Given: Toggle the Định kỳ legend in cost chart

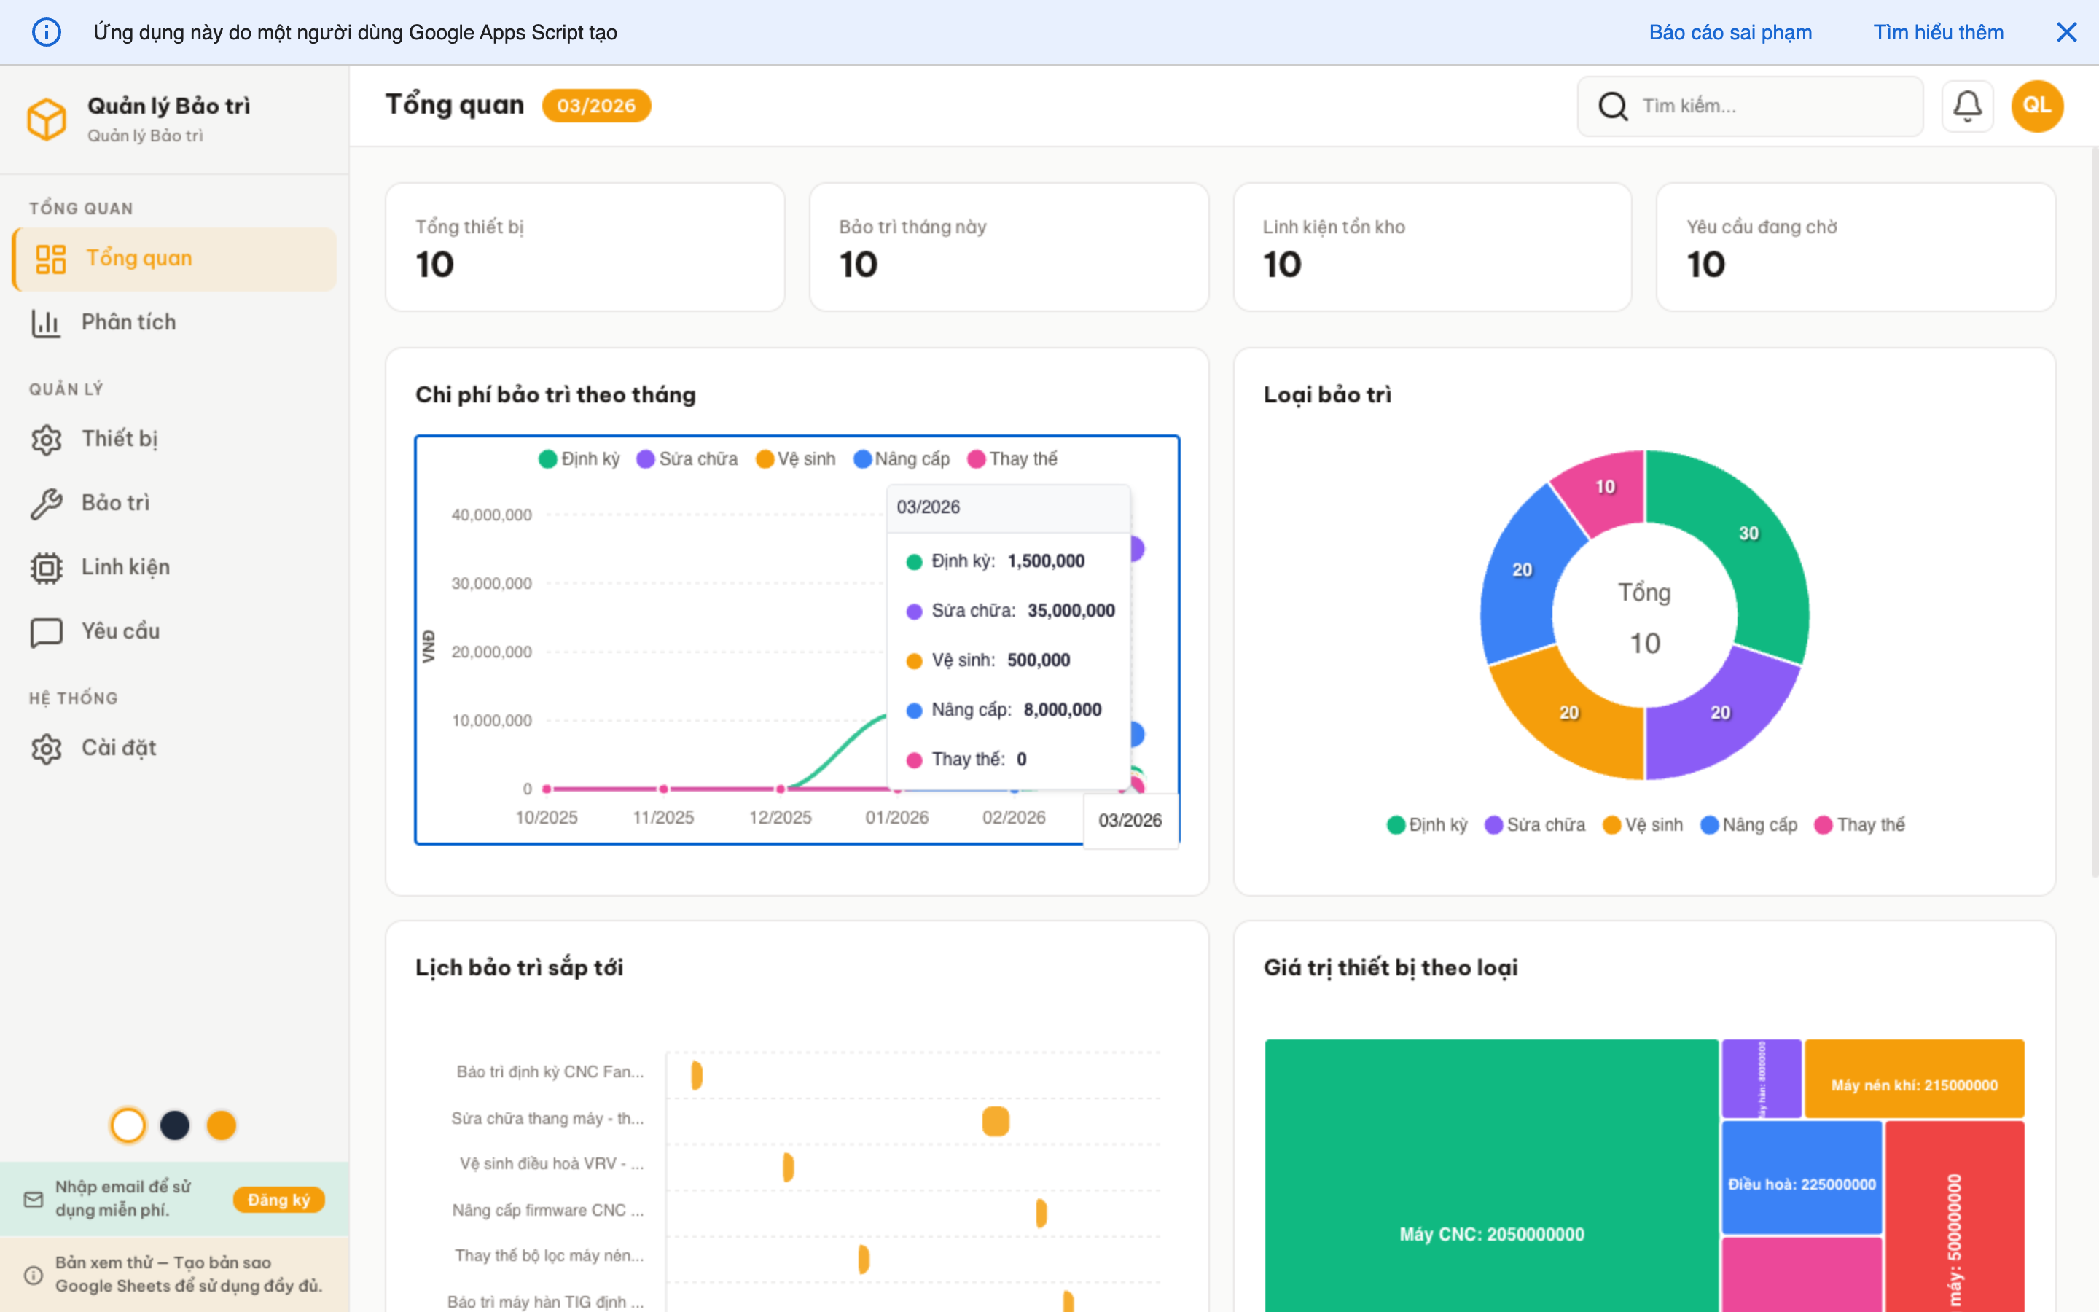Looking at the screenshot, I should pos(579,459).
